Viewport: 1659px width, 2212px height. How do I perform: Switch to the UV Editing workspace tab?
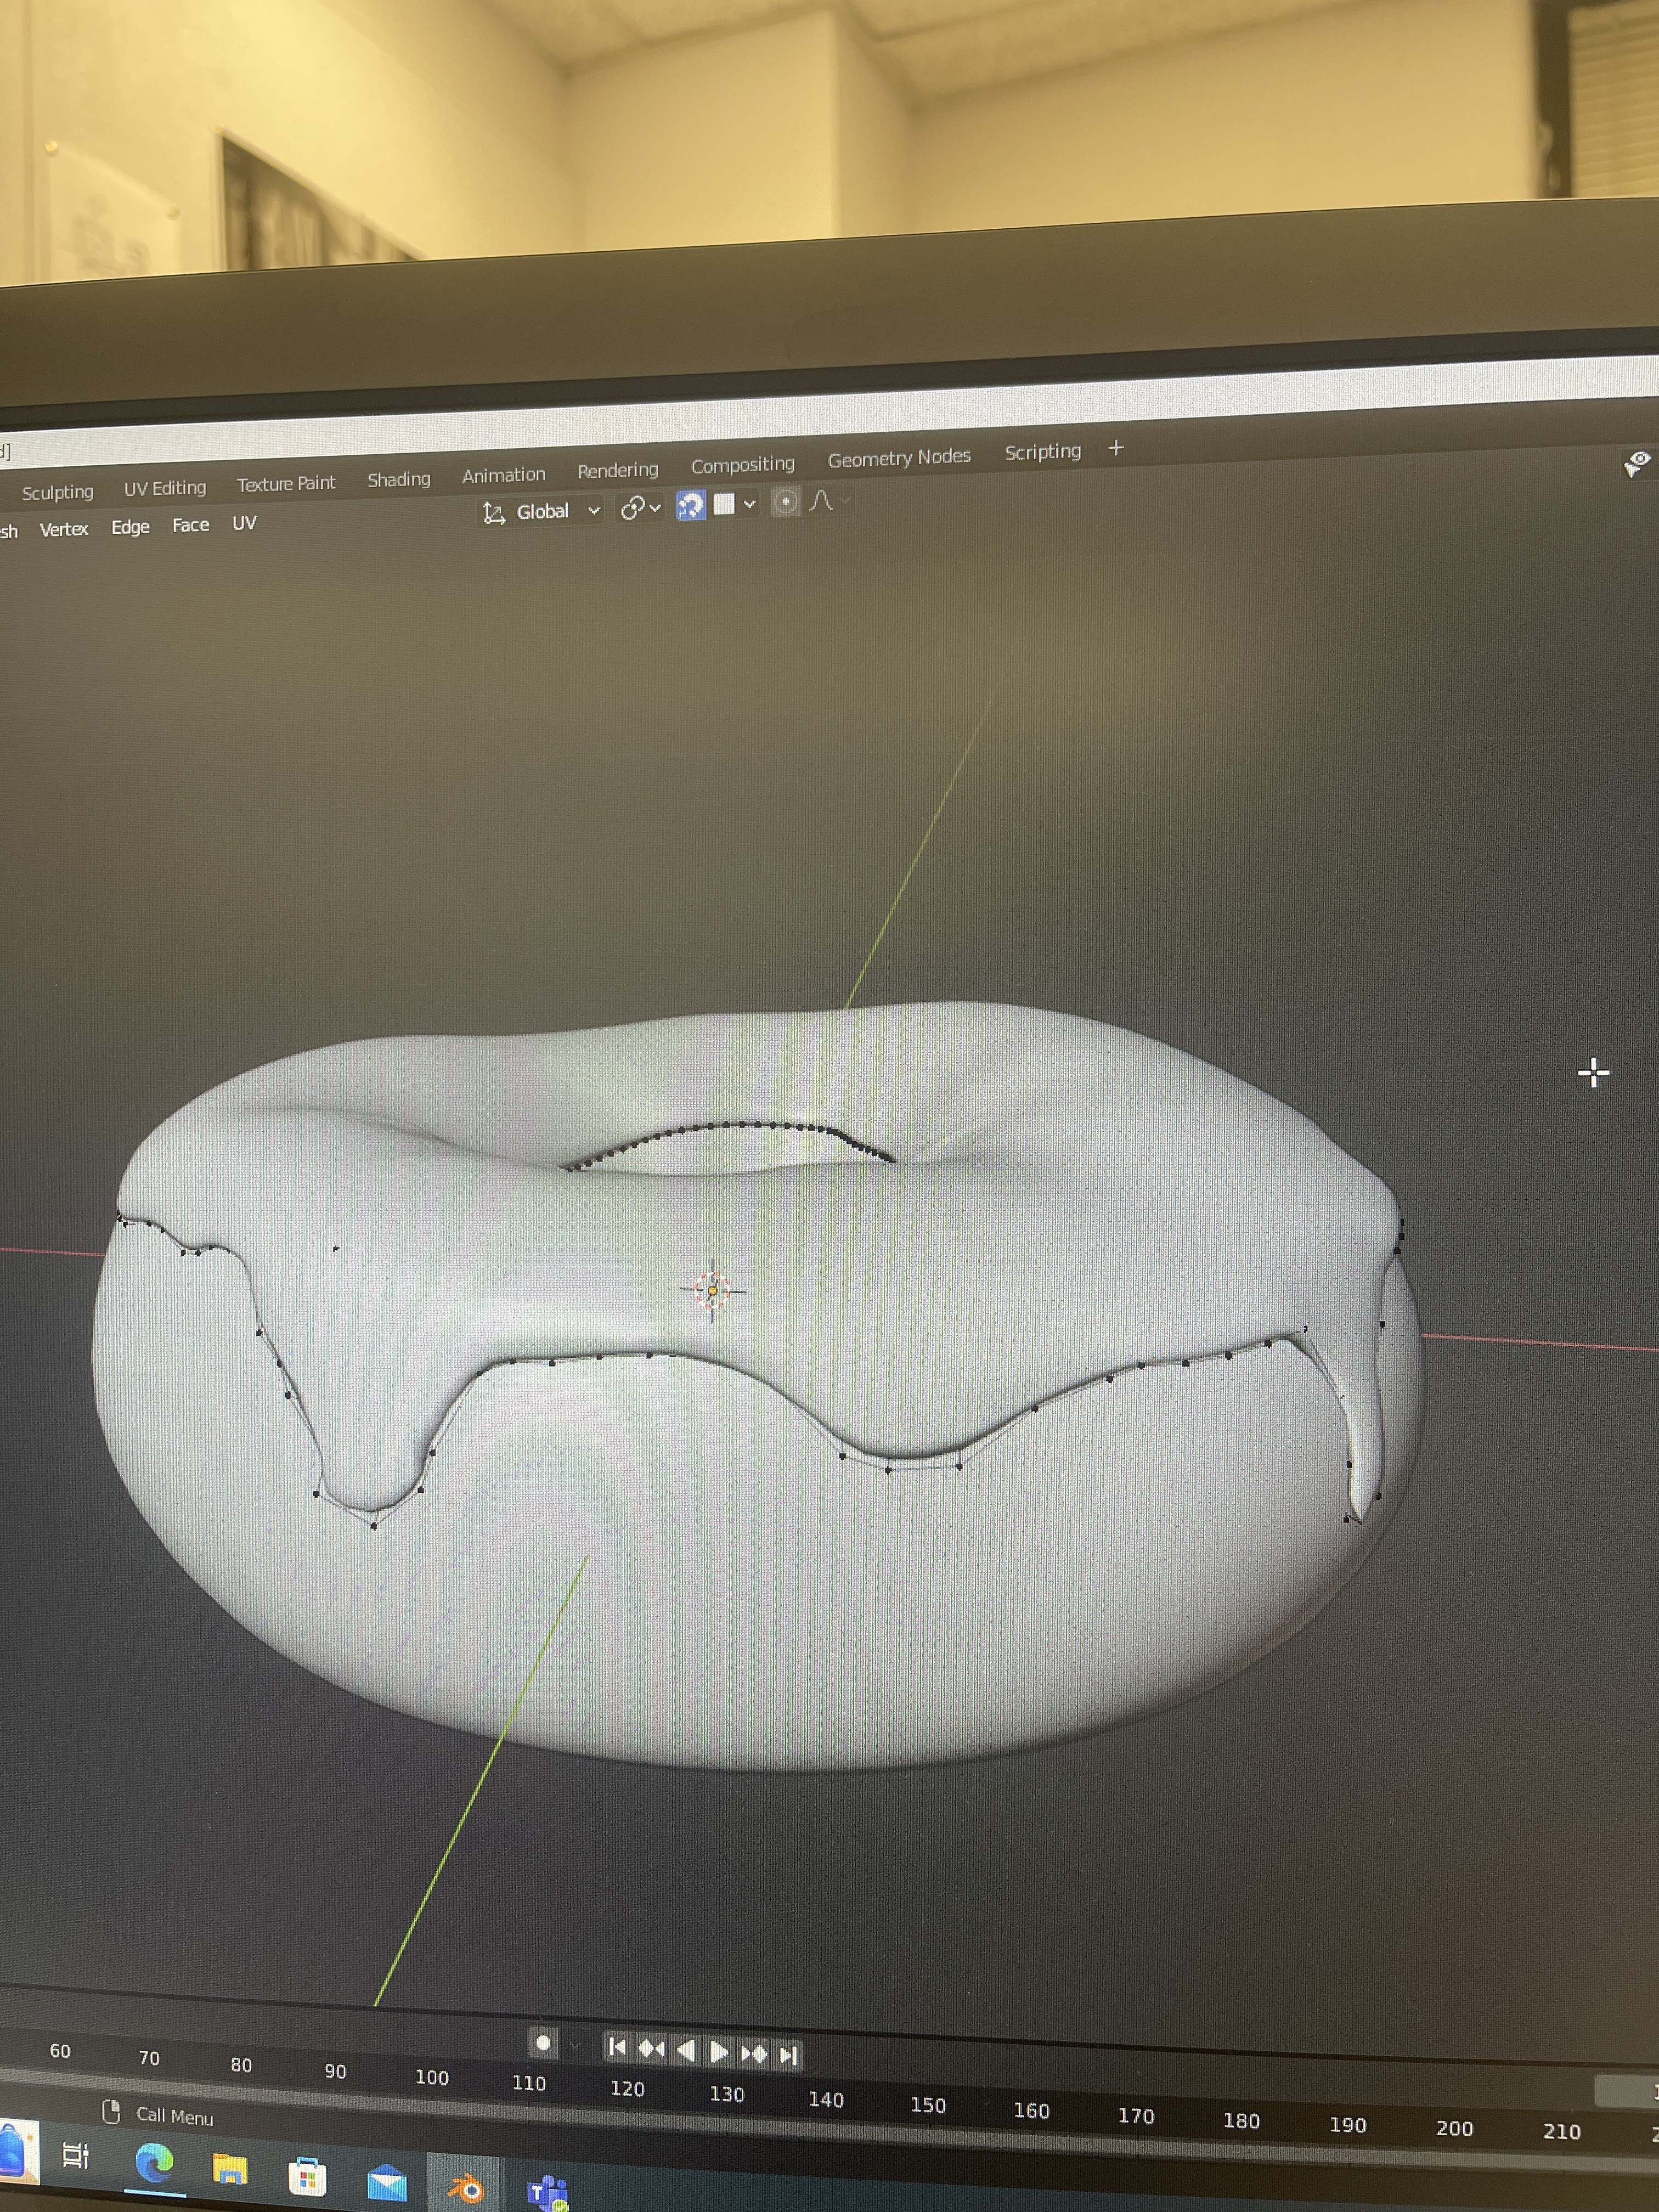click(x=165, y=488)
